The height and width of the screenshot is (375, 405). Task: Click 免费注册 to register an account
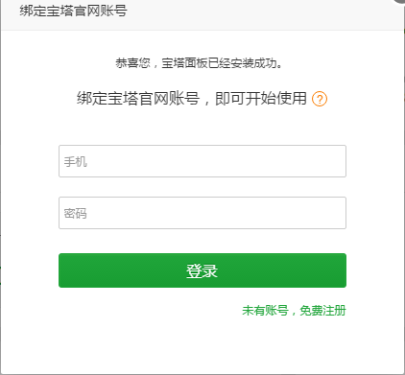[322, 311]
